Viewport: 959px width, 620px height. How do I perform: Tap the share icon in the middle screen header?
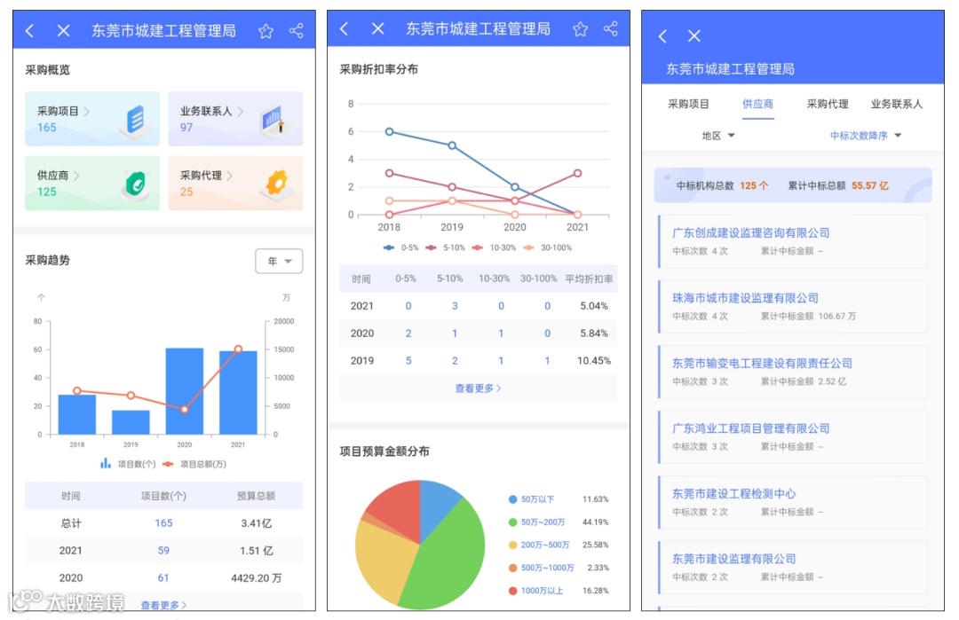[610, 28]
